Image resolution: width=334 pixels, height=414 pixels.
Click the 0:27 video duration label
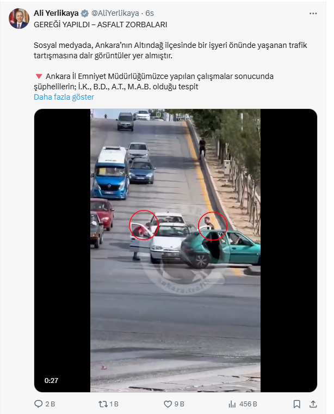click(x=51, y=380)
